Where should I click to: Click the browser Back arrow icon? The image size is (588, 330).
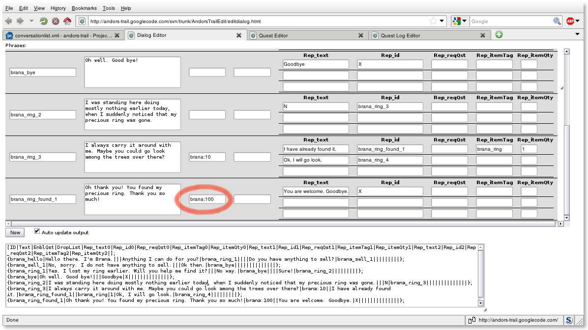pyautogui.click(x=9, y=21)
